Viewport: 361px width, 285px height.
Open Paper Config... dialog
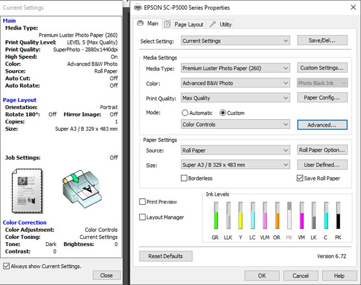click(x=322, y=97)
